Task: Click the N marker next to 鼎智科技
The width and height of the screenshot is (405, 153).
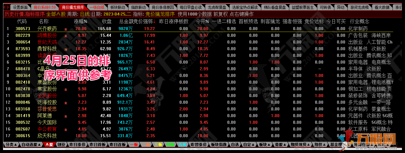Action: [65, 49]
